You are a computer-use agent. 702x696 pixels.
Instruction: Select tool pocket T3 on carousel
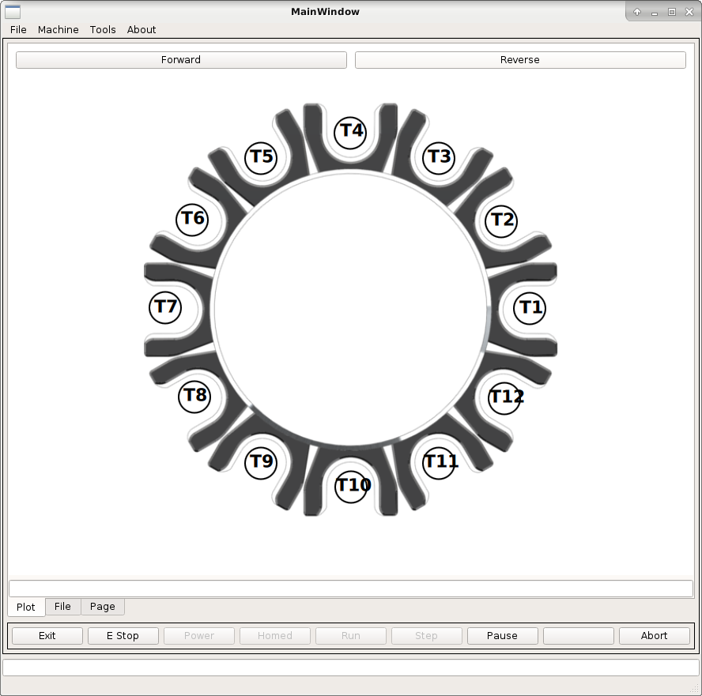pyautogui.click(x=439, y=157)
